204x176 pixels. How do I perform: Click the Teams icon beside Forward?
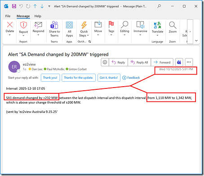179,62
